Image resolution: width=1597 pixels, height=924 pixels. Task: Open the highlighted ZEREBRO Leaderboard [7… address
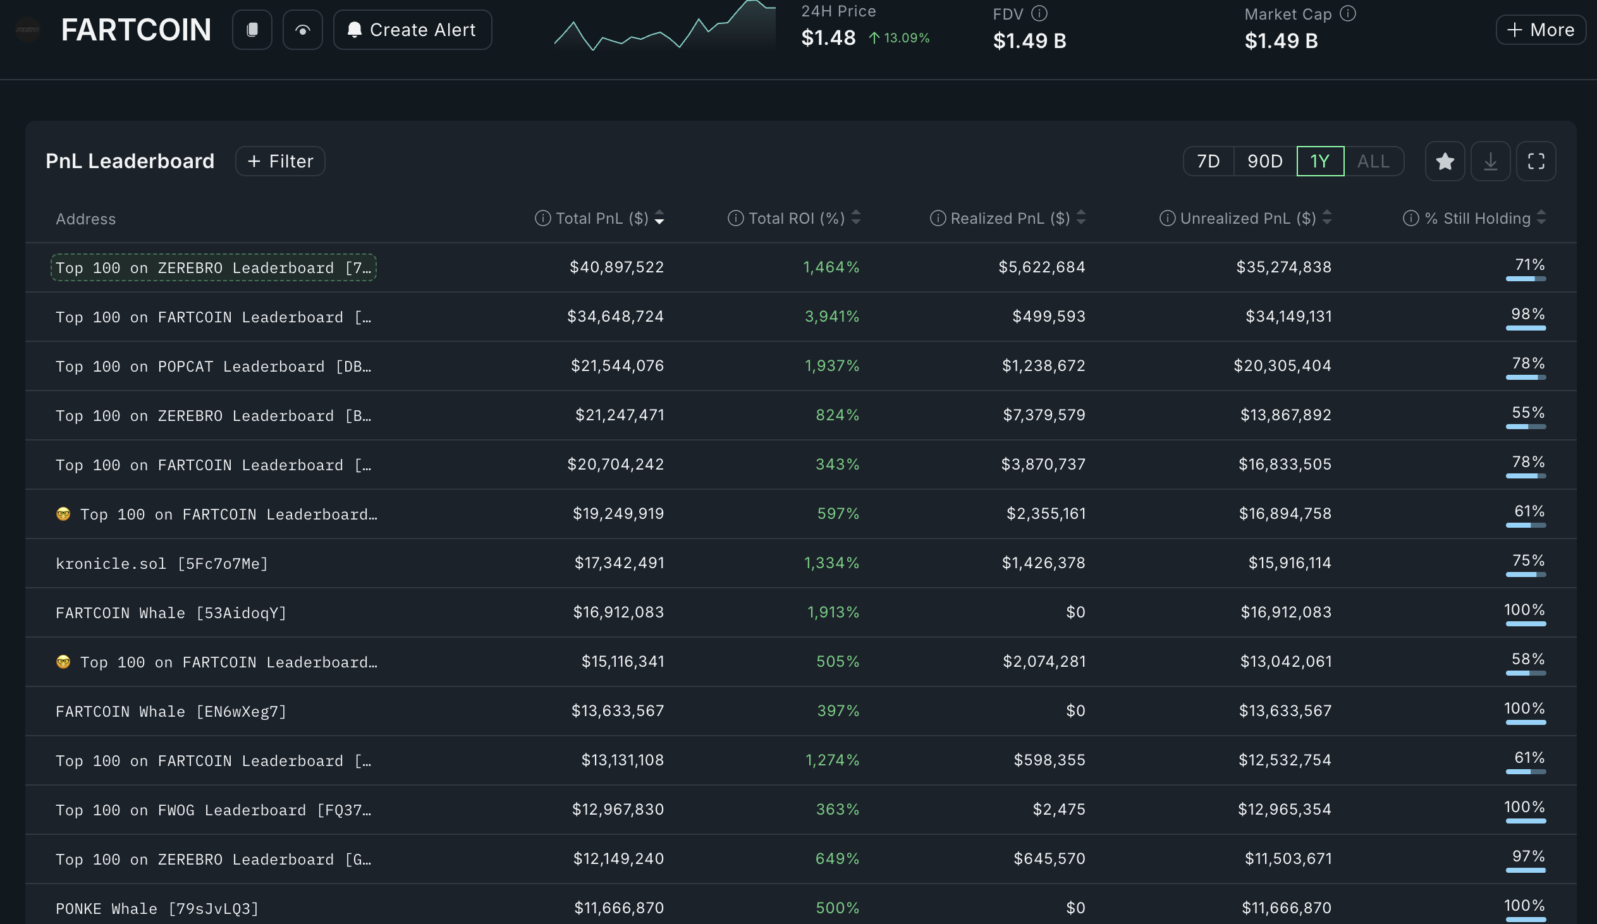pos(214,268)
